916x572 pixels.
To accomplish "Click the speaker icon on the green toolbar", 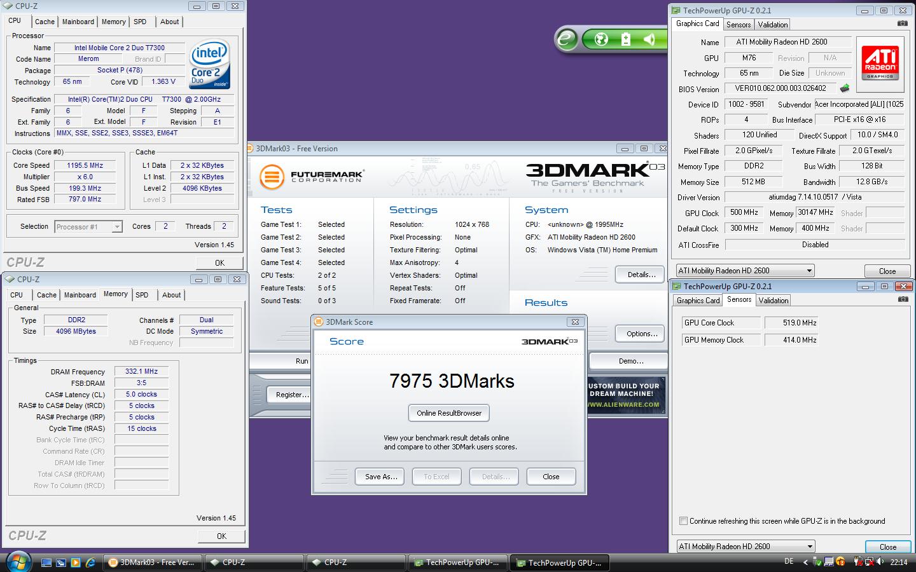I will tap(649, 39).
